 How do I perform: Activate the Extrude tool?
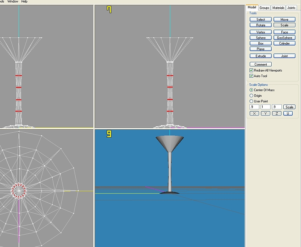[x=260, y=56]
